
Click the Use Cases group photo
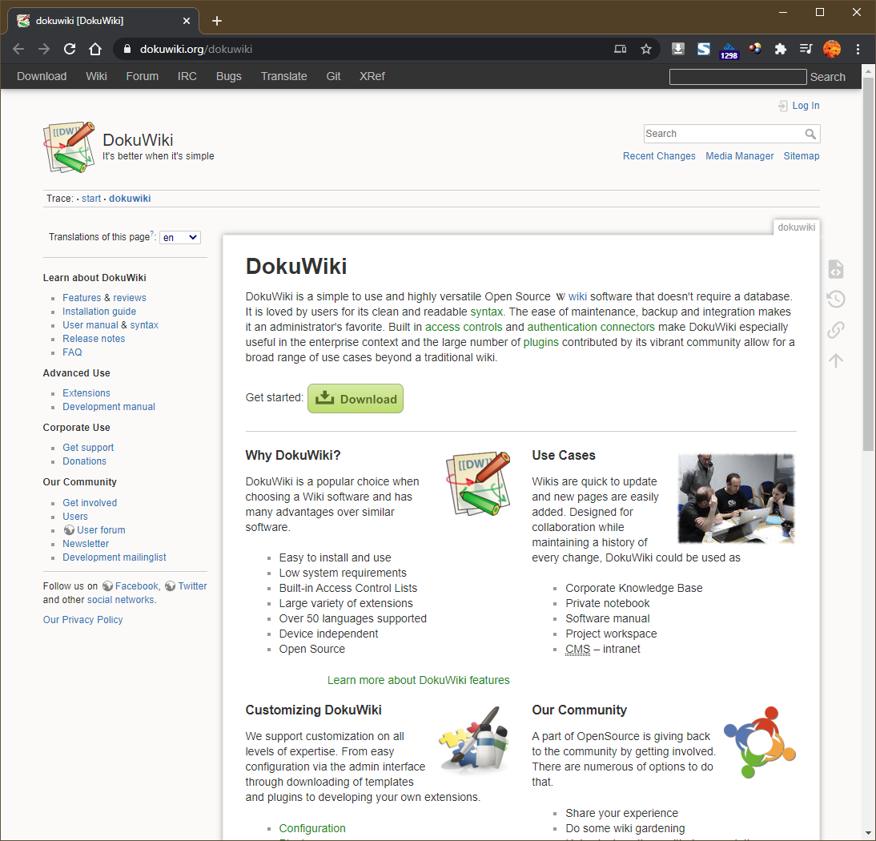[736, 498]
